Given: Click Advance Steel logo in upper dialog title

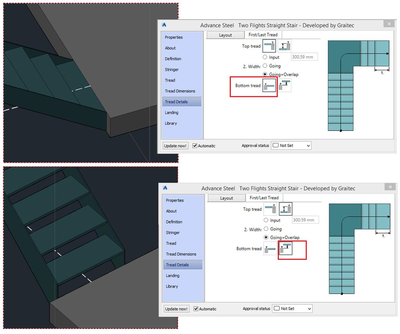Looking at the screenshot, I should (x=164, y=25).
